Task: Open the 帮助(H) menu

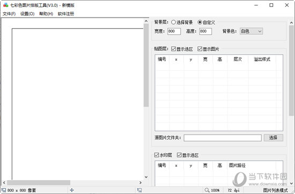Action: tap(46, 14)
